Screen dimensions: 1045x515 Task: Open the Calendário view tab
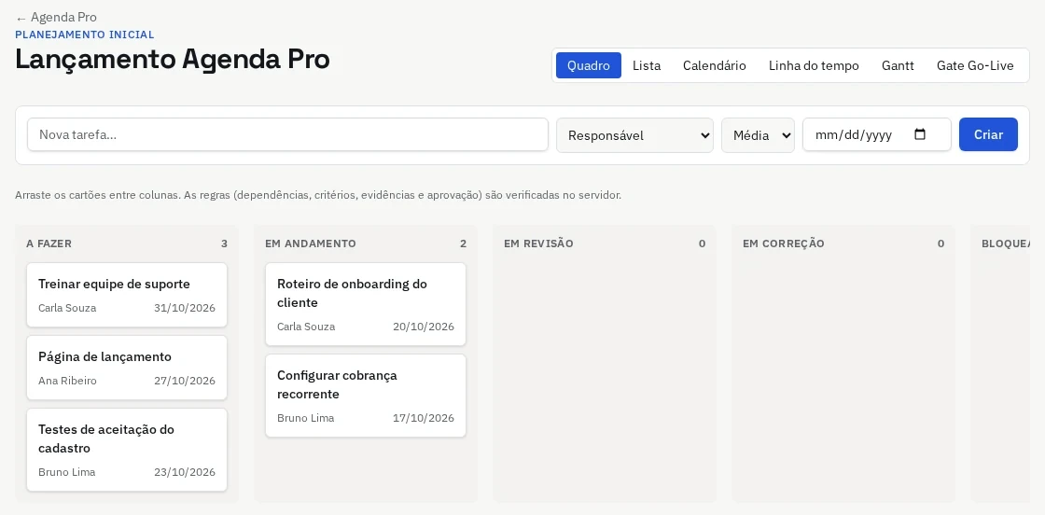point(715,65)
